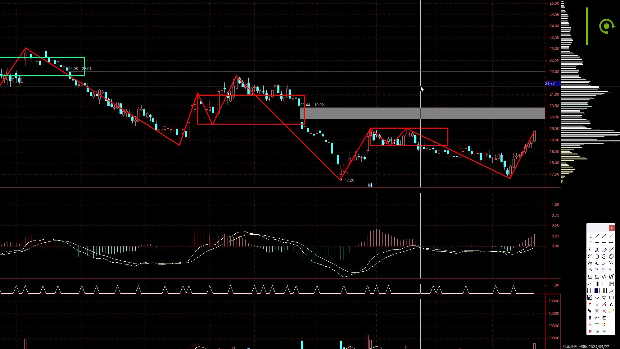620x349 pixels.
Task: Click the 25.00 price axis label
Action: click(x=554, y=3)
